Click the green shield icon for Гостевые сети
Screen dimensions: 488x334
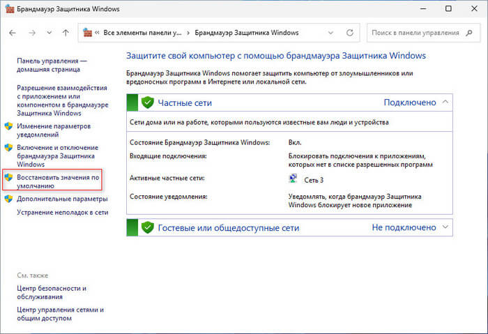[x=147, y=227]
